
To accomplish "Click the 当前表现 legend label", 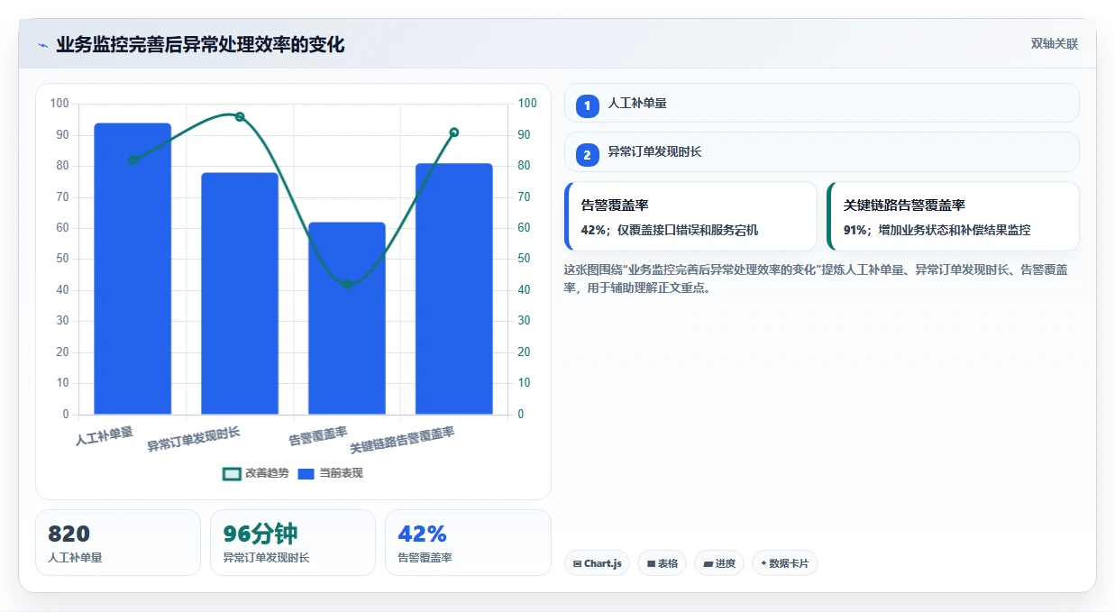I will pyautogui.click(x=341, y=473).
